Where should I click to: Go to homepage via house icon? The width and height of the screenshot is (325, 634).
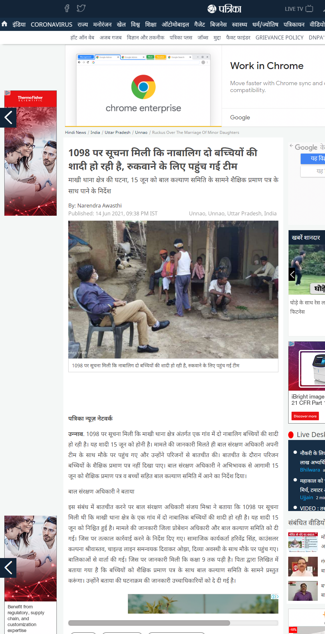point(5,24)
